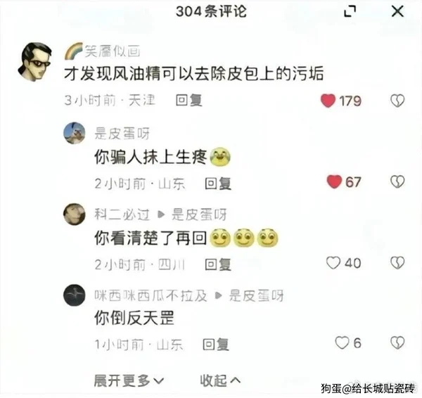This screenshot has width=422, height=398.
Task: Dislike the comment with 67 likes
Action: 397,181
